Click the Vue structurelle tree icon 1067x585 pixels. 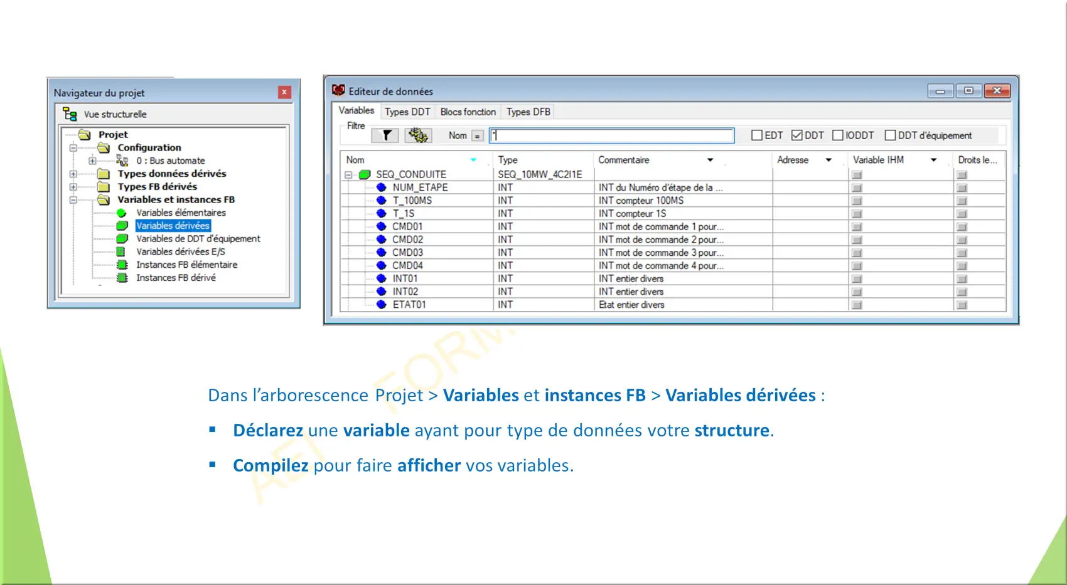[x=70, y=114]
